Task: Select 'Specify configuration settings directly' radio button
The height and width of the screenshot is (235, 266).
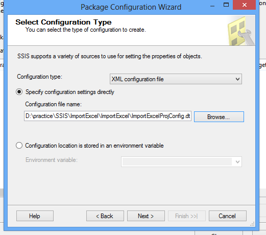Action: [x=19, y=92]
